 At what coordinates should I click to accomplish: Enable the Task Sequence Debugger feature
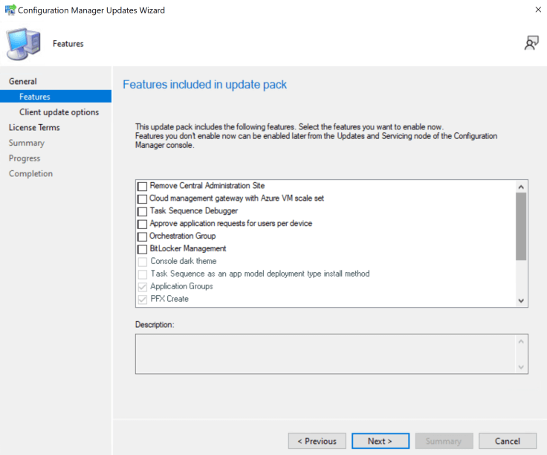[142, 211]
